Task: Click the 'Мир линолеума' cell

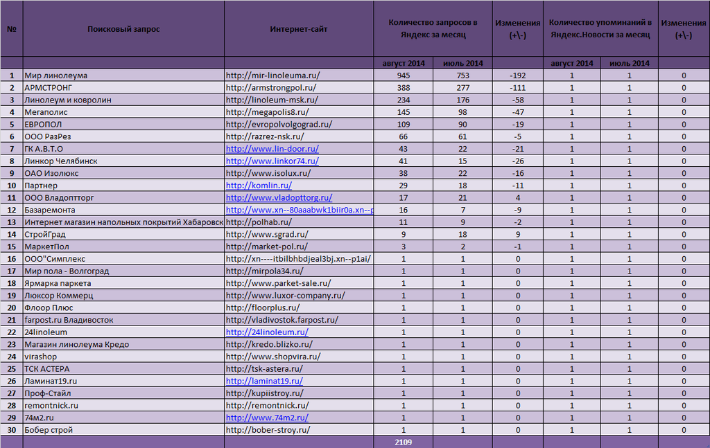Action: coord(123,75)
